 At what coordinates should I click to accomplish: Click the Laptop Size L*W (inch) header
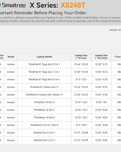[x=101, y=57]
